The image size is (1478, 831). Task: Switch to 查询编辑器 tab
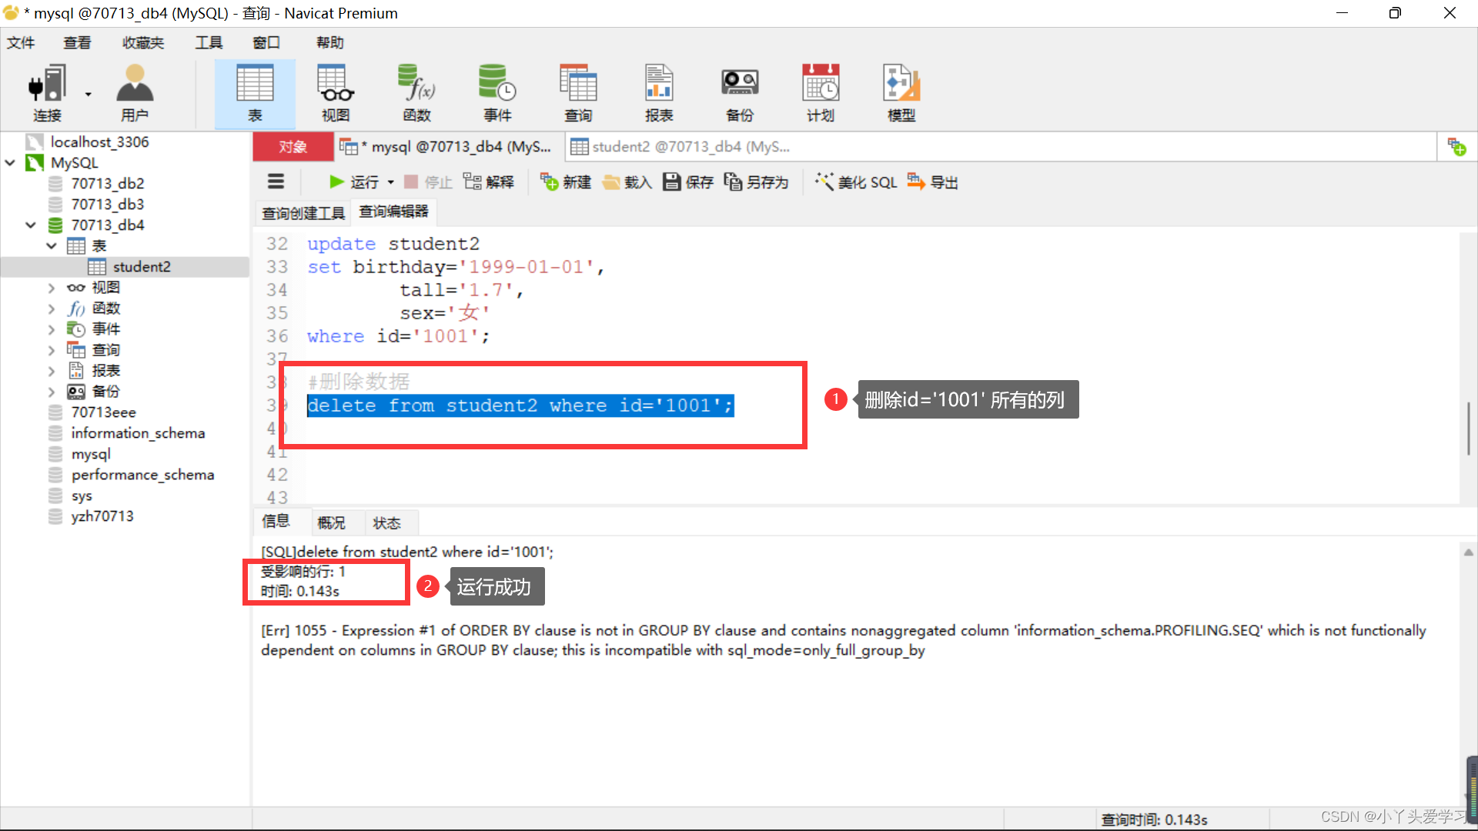(393, 212)
